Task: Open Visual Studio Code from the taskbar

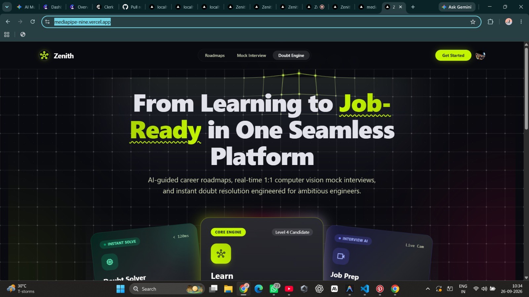Action: click(365, 289)
